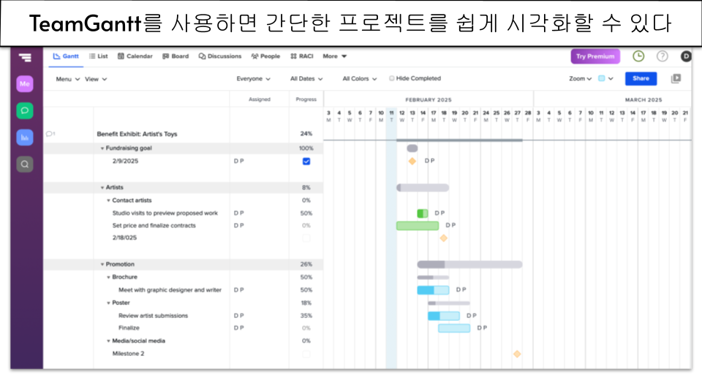Screen dimensions: 702x375
Task: Select the Review artist submissions task
Action: coord(153,316)
